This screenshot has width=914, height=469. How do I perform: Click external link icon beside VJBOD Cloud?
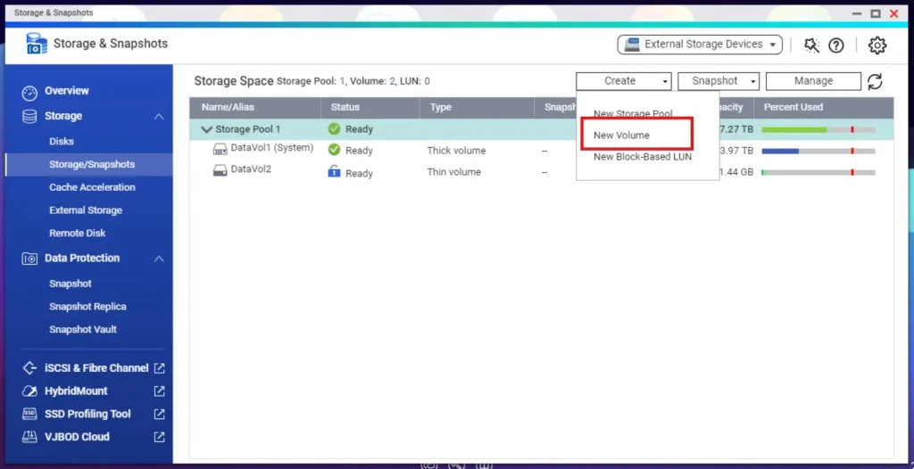tap(159, 437)
